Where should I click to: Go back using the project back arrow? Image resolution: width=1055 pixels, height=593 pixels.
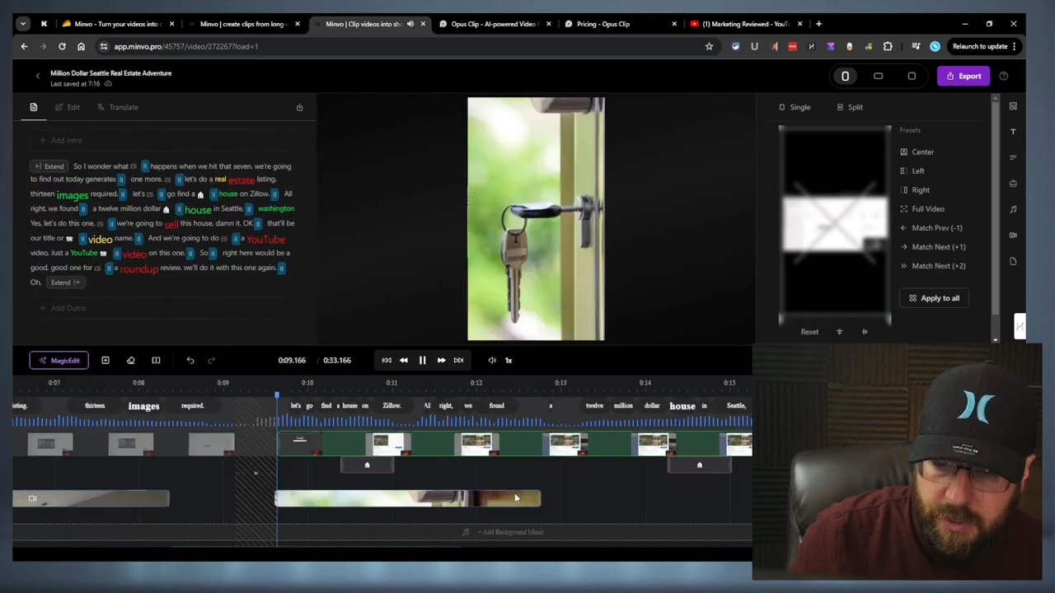coord(37,76)
